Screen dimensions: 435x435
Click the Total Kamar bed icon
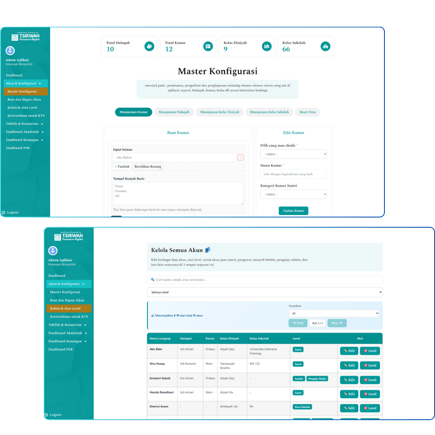point(208,46)
